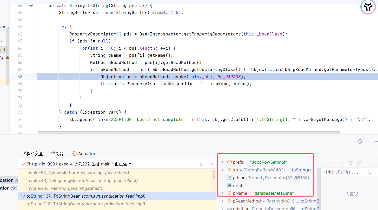Click the override marker at line 58
Screen dimensions: 378x210
[31, 5]
